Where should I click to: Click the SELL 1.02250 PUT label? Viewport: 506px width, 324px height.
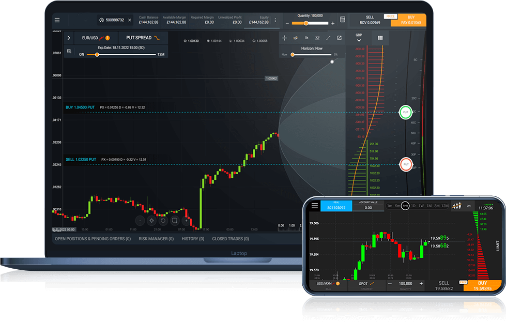pos(81,160)
